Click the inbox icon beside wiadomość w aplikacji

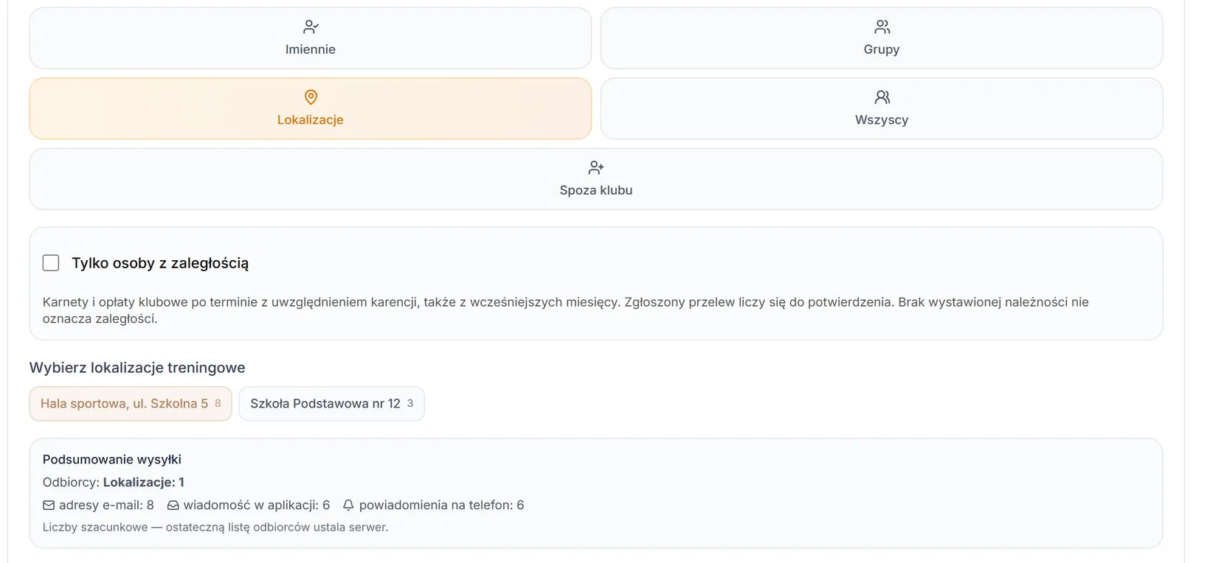pos(173,506)
